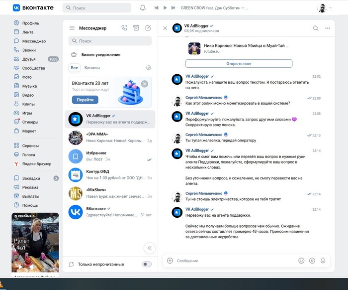Open the Контур.ОФД conversation
The height and width of the screenshot is (290, 348).
click(x=110, y=175)
